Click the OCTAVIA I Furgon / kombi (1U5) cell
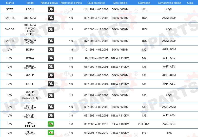The height and width of the screenshot is (137, 198). point(30,30)
